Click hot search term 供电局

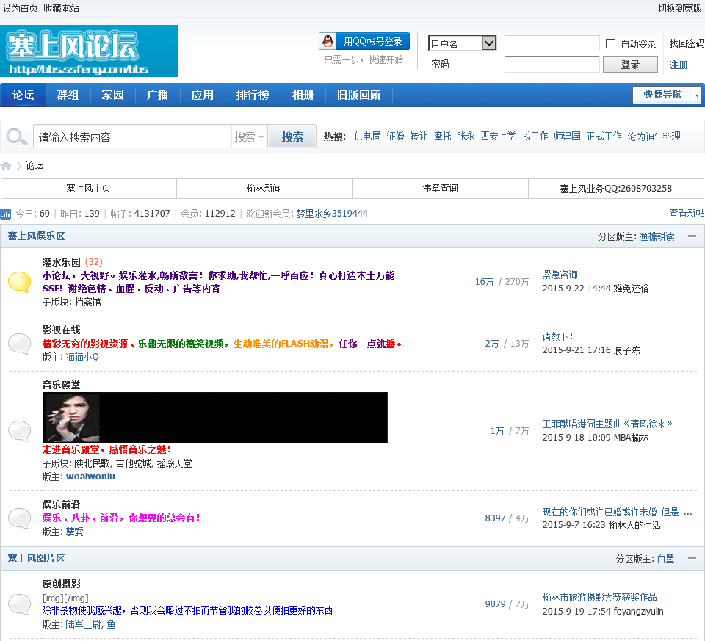click(367, 136)
